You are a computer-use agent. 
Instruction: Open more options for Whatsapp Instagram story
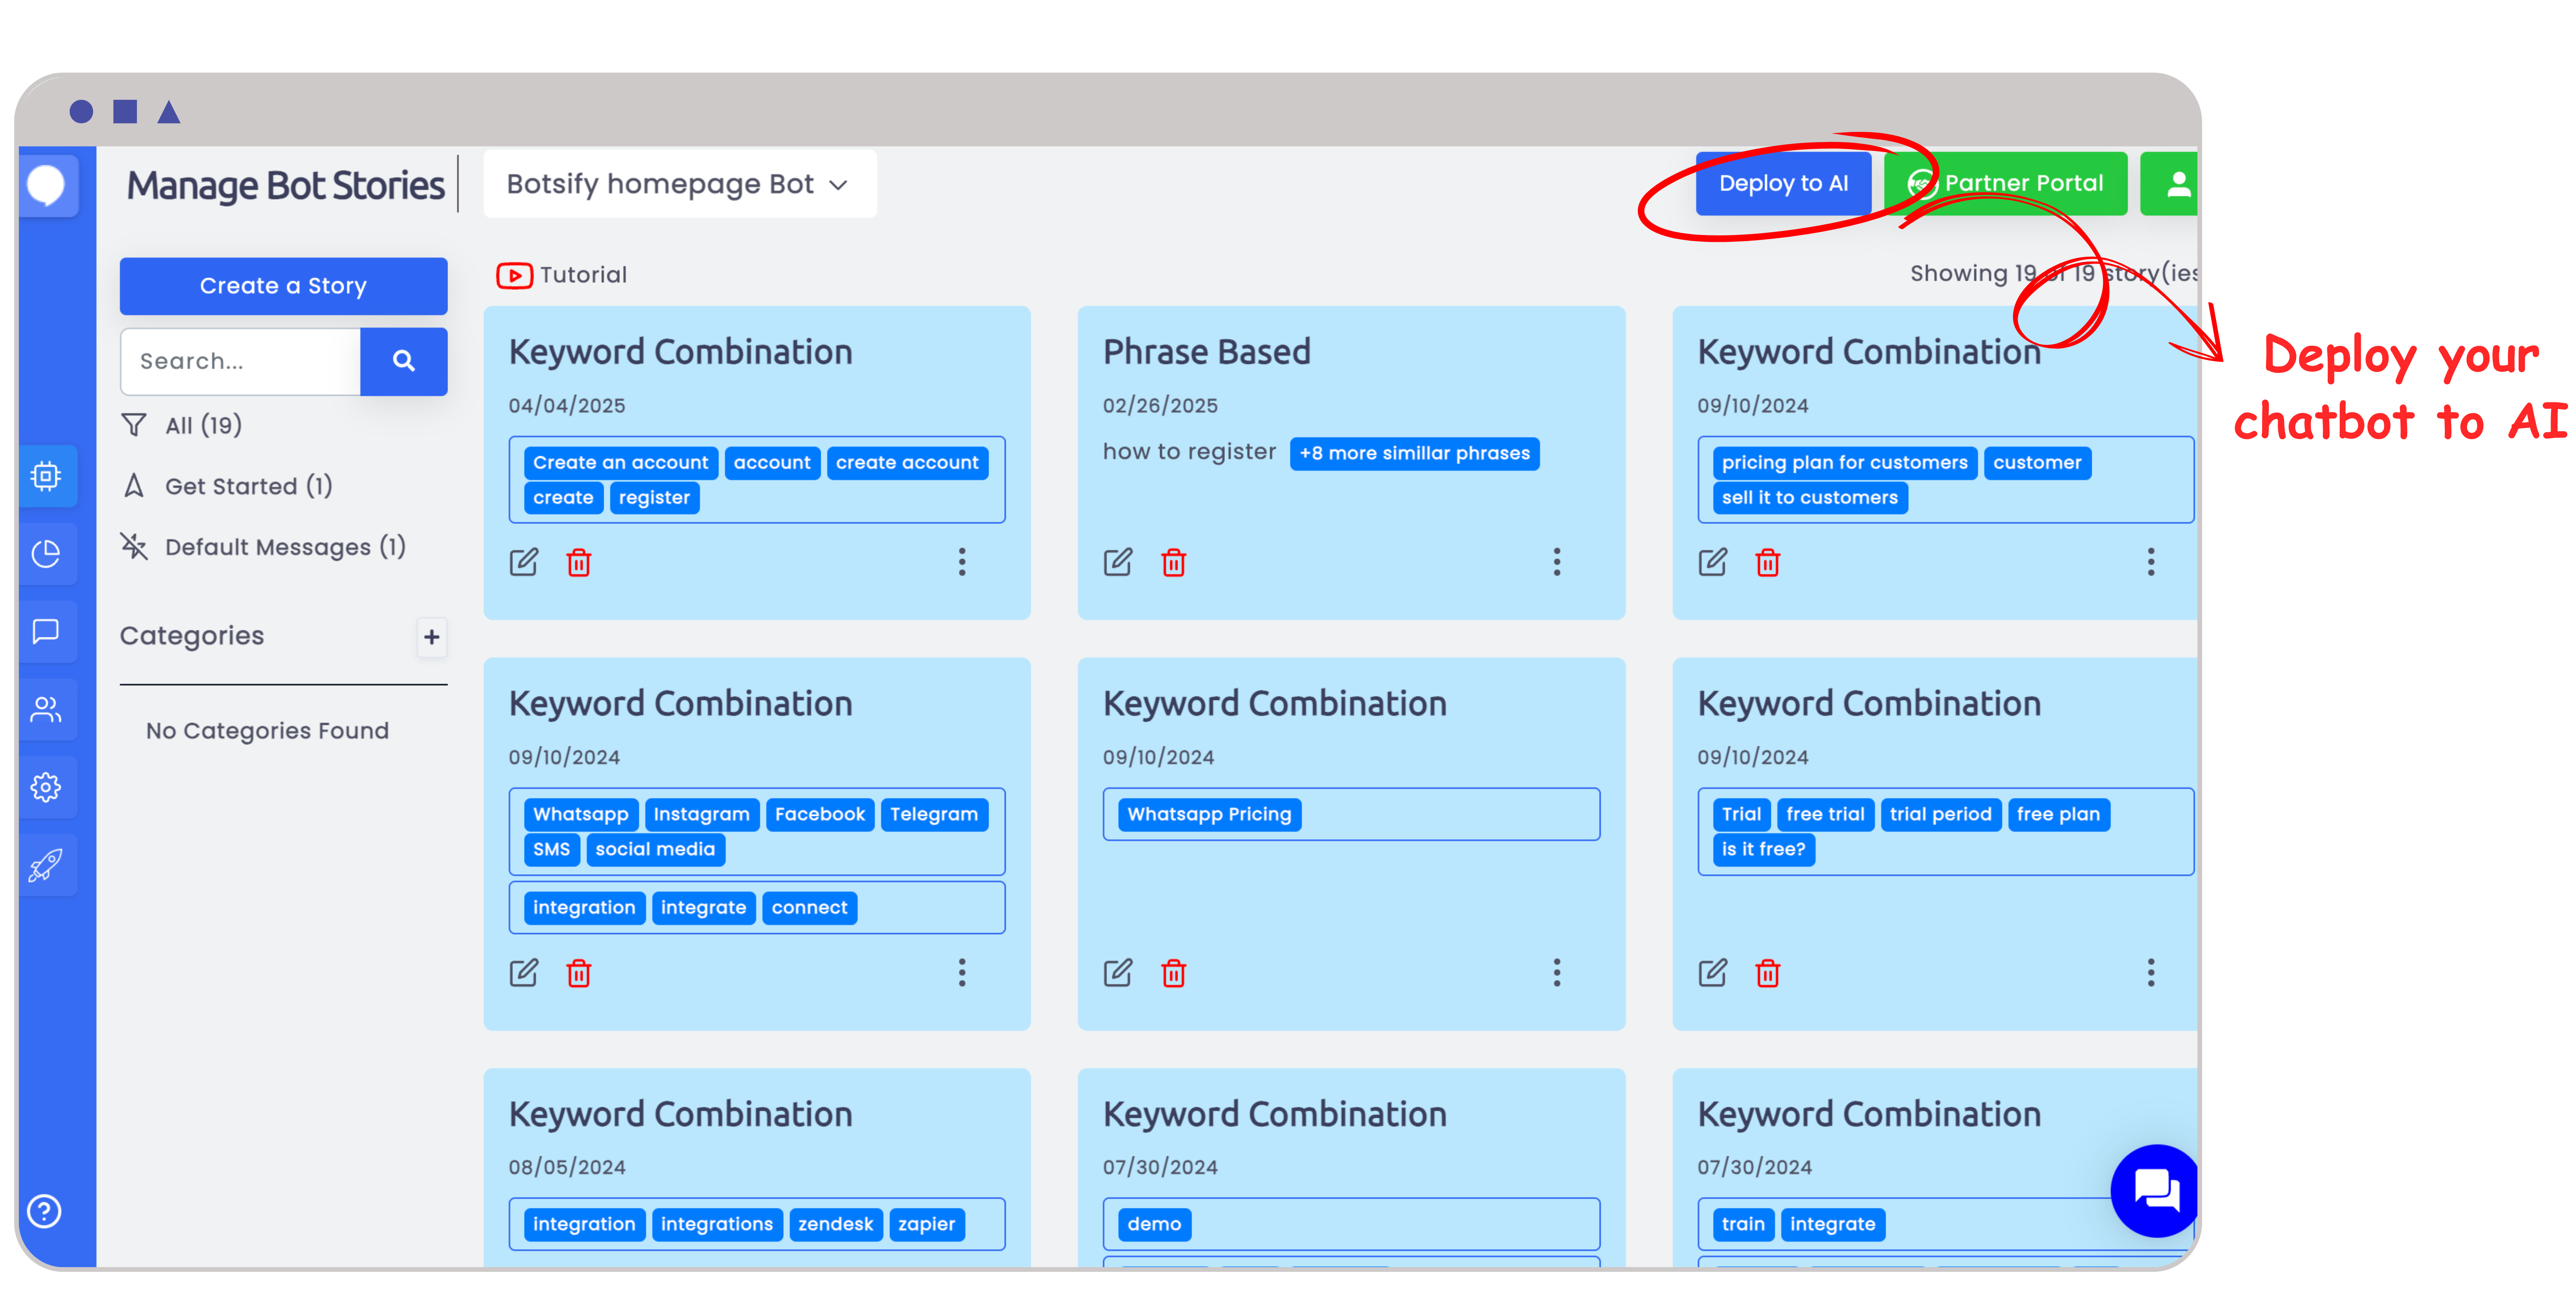click(962, 973)
